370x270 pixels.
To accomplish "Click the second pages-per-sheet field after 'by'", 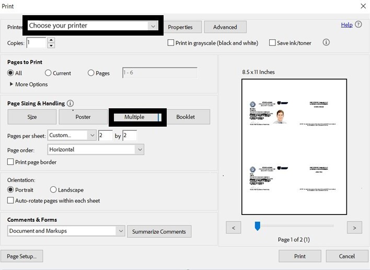I will pyautogui.click(x=130, y=136).
